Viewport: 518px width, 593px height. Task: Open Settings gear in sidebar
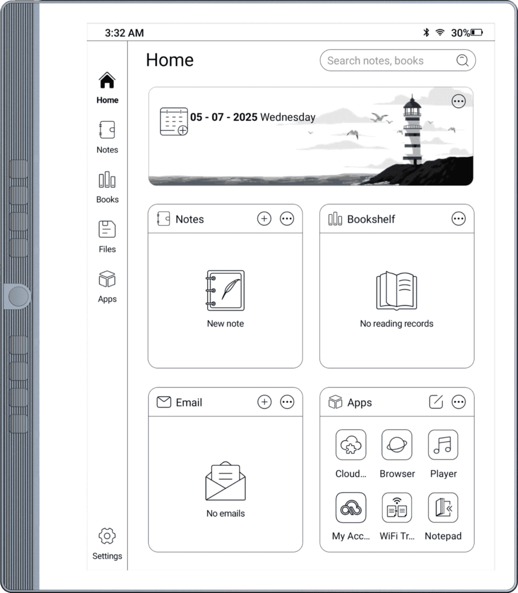107,544
